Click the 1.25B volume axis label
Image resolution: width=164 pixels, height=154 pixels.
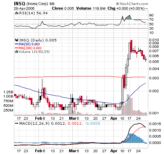pyautogui.click(x=8, y=92)
